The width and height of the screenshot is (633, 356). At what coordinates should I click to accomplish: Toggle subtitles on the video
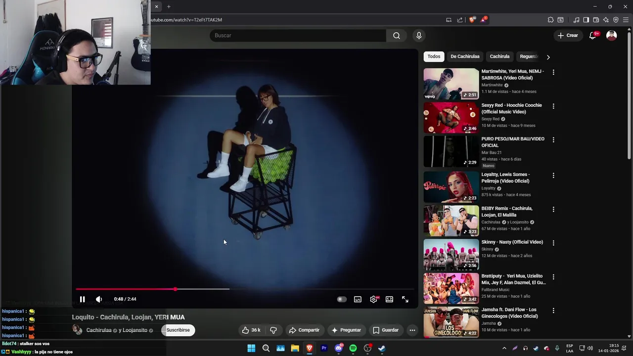358,299
